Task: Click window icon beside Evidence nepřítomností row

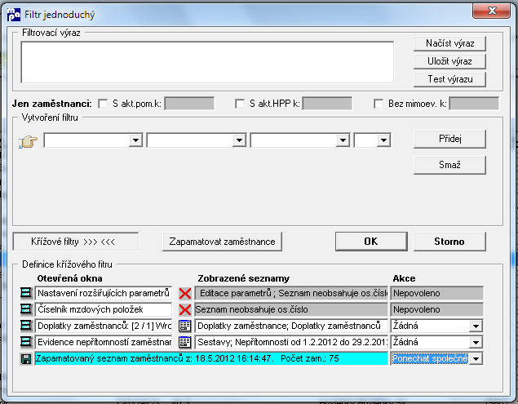Action: click(x=26, y=341)
